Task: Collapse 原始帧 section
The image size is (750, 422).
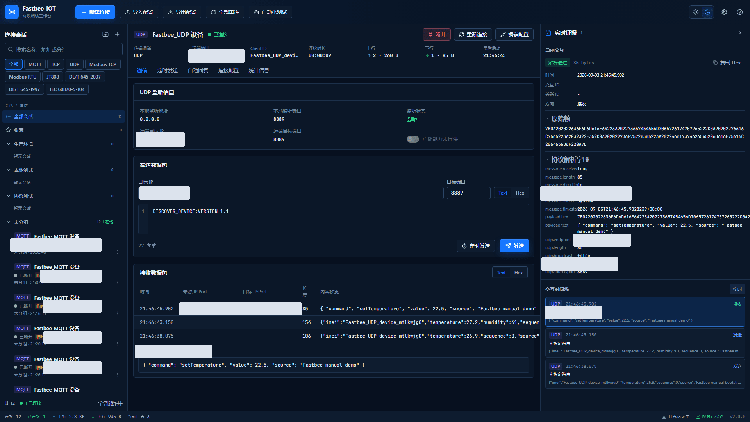Action: 548,118
